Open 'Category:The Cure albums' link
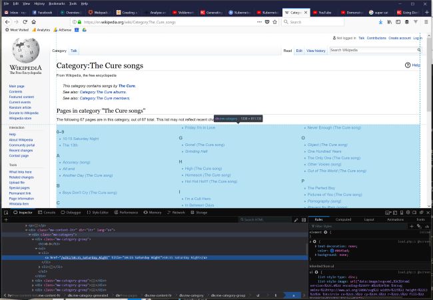The height and width of the screenshot is (300, 433). point(103,92)
